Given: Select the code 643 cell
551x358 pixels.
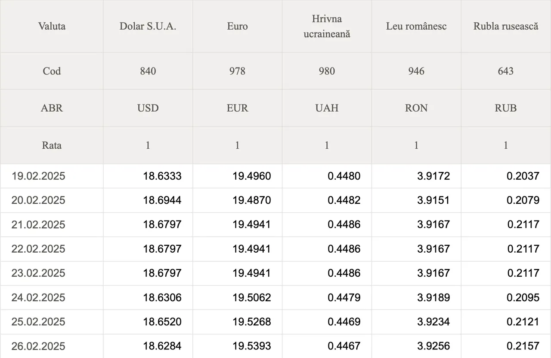Looking at the screenshot, I should pos(506,71).
